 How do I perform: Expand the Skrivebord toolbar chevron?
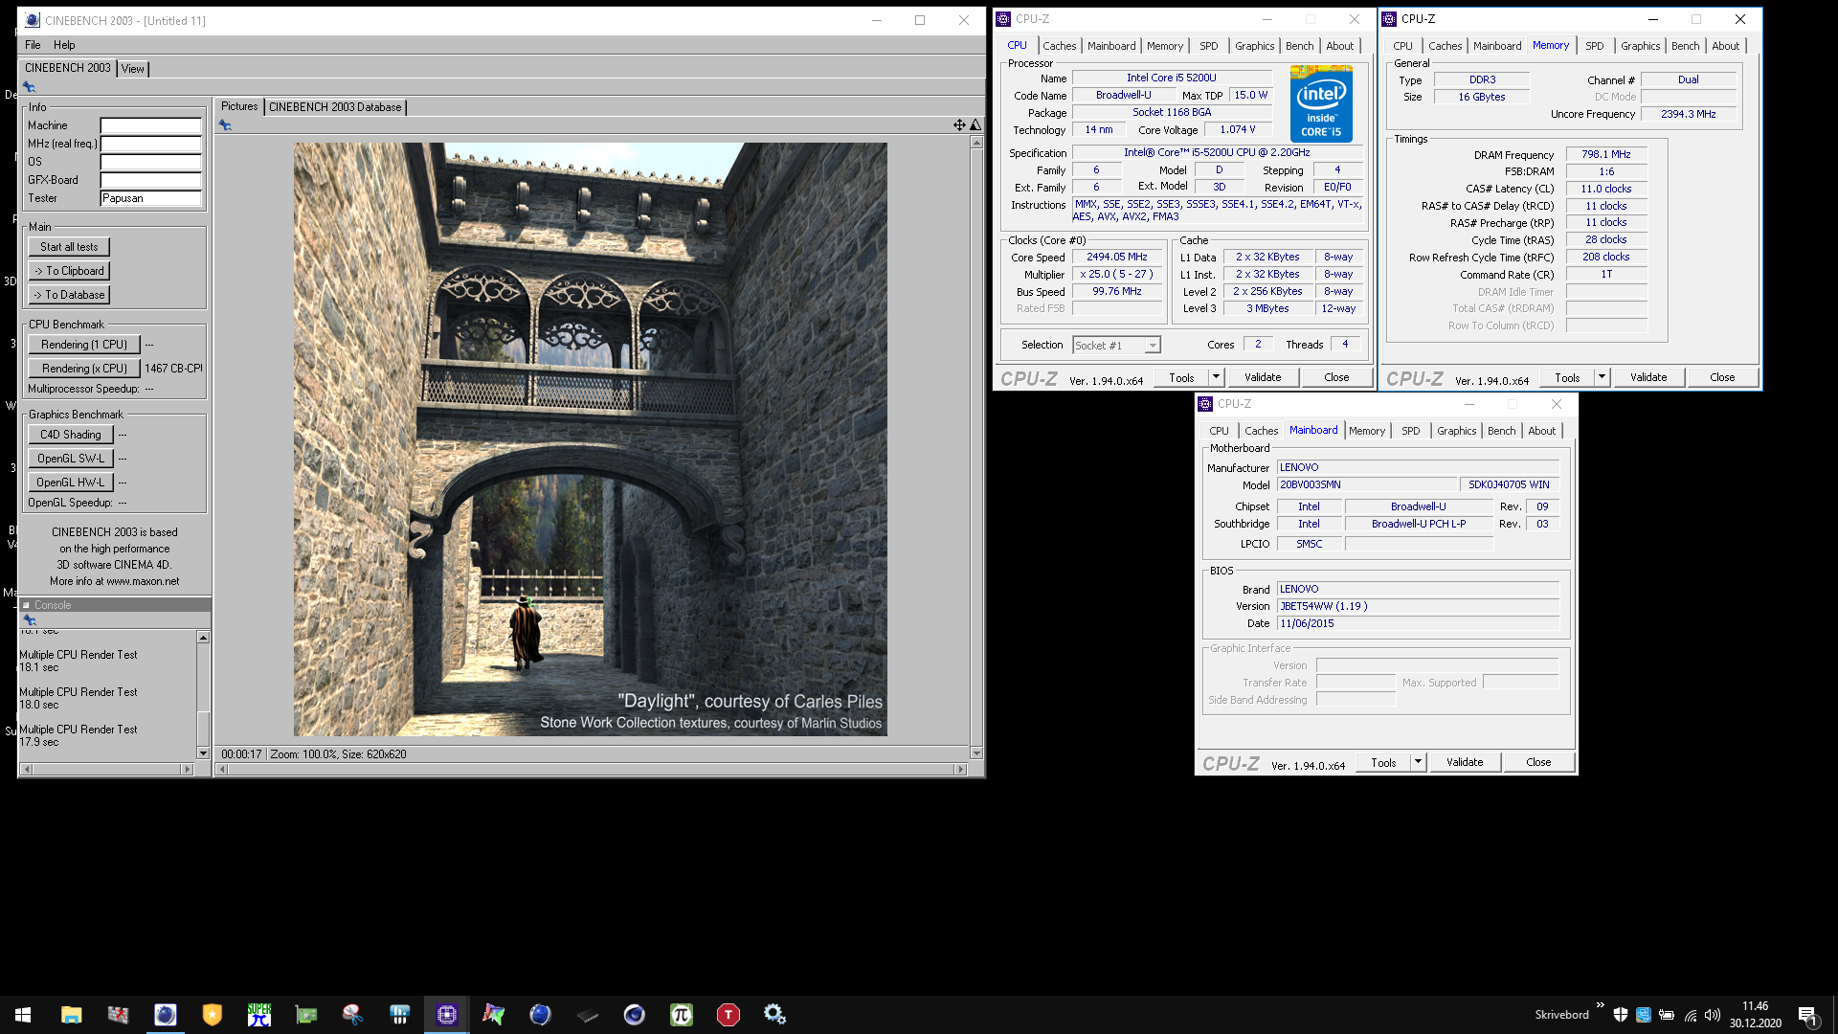[1601, 1005]
